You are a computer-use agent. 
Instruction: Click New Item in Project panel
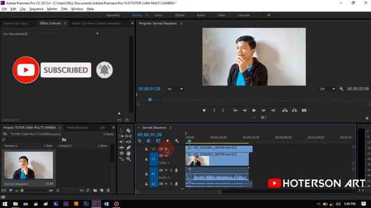(x=102, y=190)
